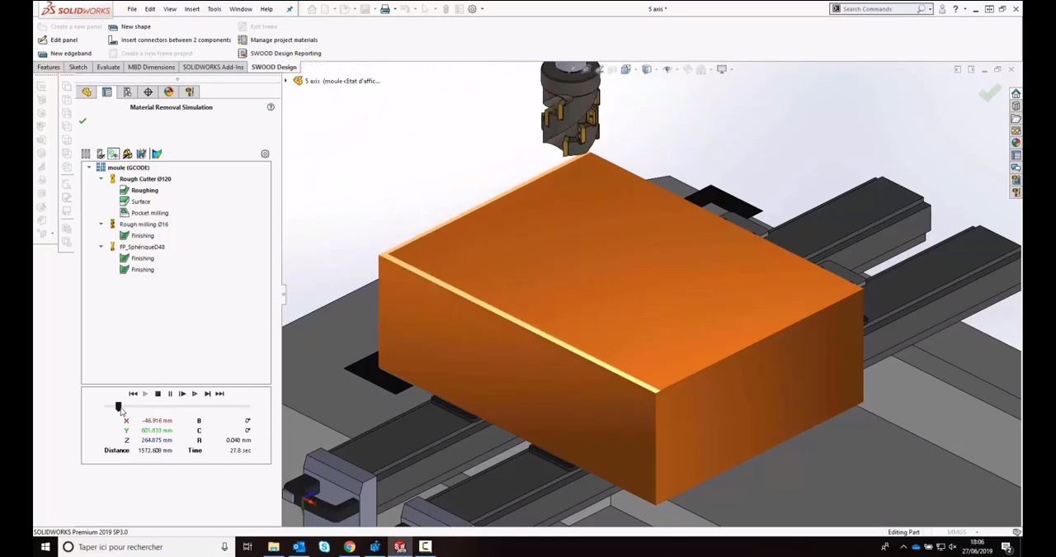The image size is (1056, 557).
Task: Click the SWOOD Design Reporting icon
Action: [x=243, y=54]
